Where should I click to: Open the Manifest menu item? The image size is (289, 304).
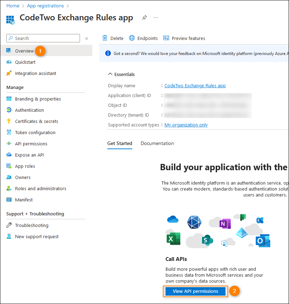(24, 200)
